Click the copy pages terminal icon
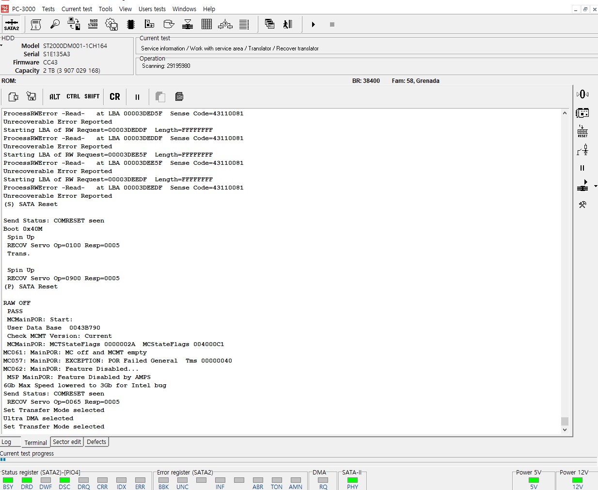 (x=160, y=97)
